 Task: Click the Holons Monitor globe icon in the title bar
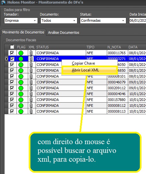point(3,3)
